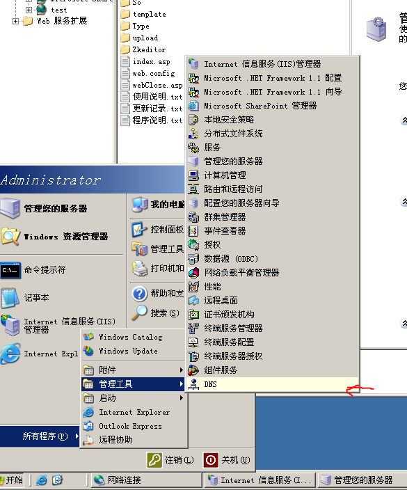Click 管理您的服务器 icon in submenu
This screenshot has width=407, height=490.
[193, 161]
